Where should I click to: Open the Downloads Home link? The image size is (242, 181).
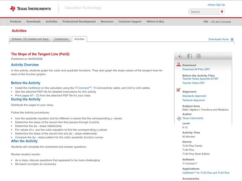pos(218,39)
